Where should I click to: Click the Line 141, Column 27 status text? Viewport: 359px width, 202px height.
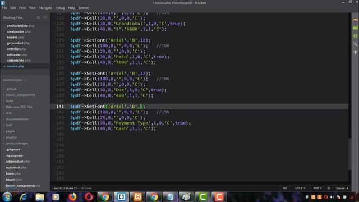[65, 188]
